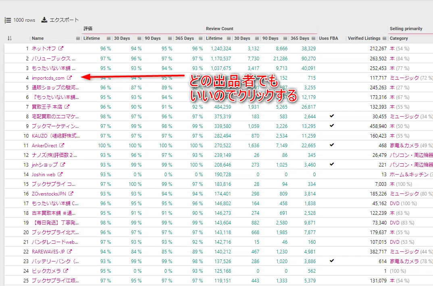Click lifetime review count 119,151
This screenshot has width=433, height=286.
pos(223,280)
